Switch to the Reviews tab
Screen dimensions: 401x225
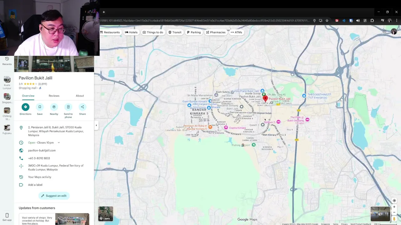[54, 96]
